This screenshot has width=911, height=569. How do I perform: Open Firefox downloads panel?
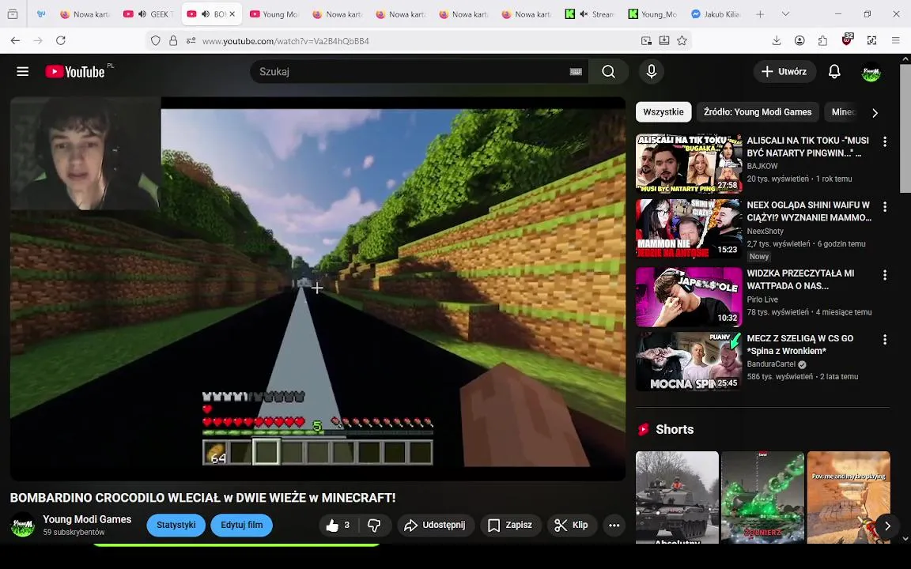[x=777, y=40]
